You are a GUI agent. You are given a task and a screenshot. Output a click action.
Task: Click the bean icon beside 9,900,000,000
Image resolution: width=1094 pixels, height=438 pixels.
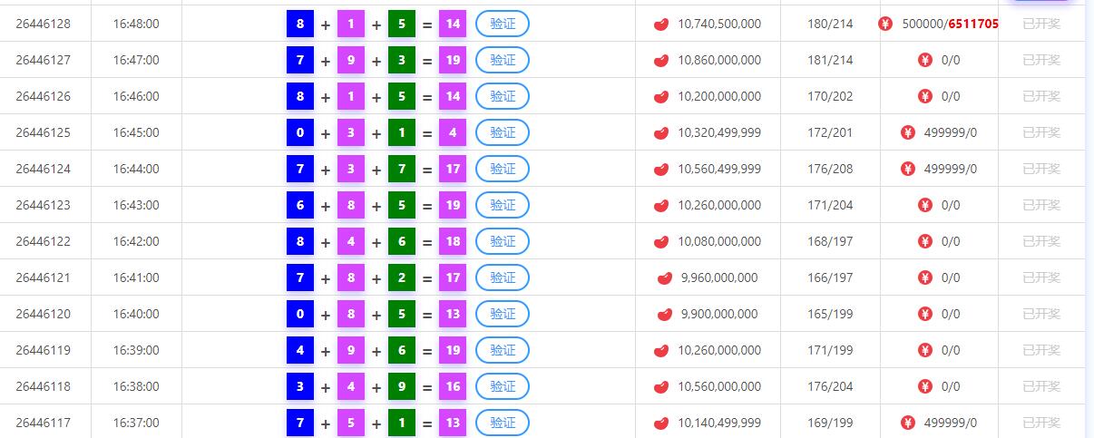click(665, 314)
